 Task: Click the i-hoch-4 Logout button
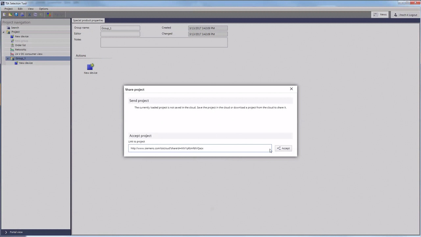[406, 15]
